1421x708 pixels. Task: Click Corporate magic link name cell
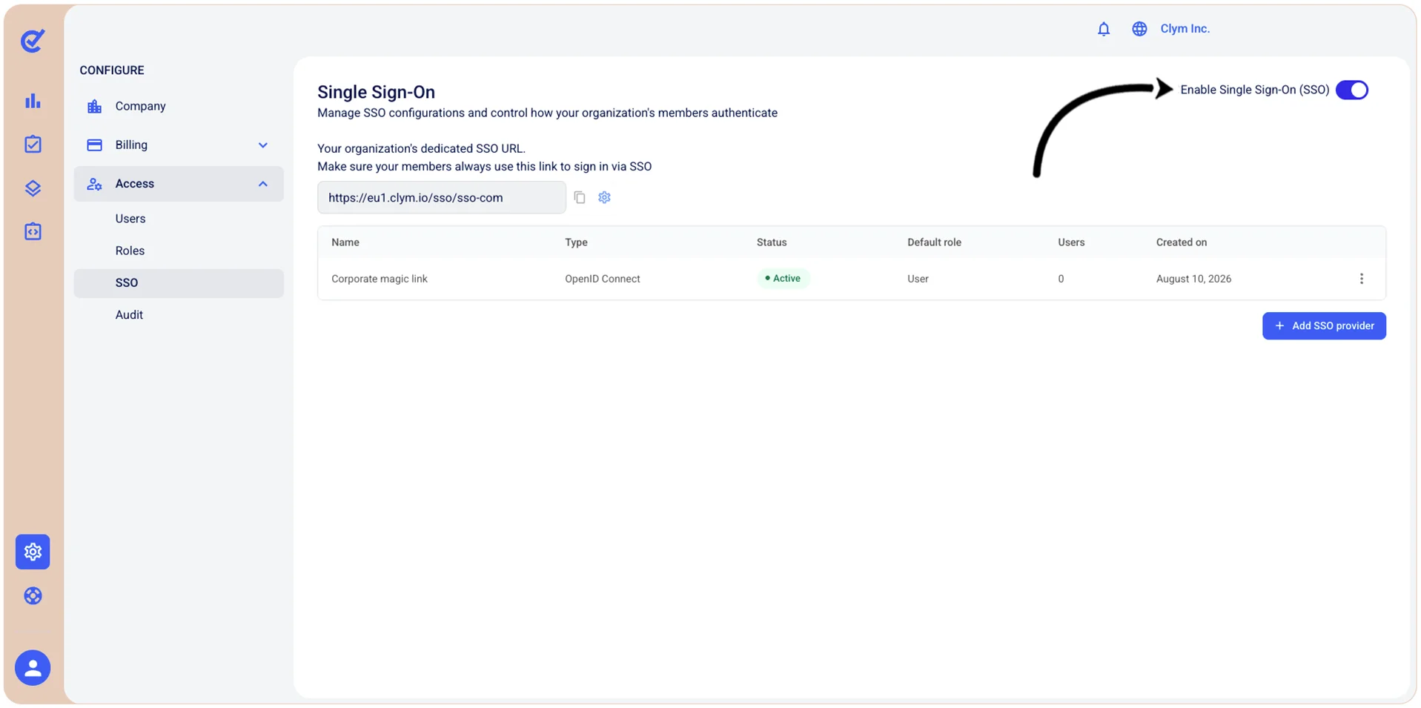pos(380,279)
